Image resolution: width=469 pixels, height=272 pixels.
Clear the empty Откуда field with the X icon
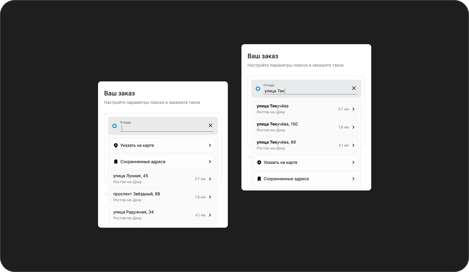pyautogui.click(x=210, y=125)
